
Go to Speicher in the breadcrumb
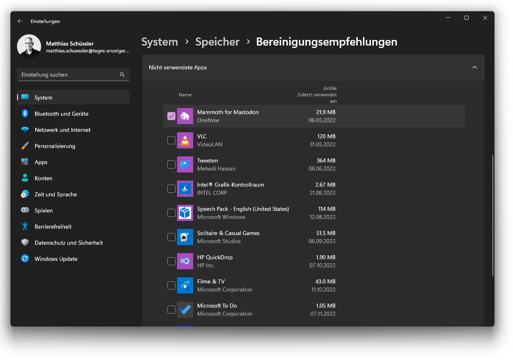point(217,42)
